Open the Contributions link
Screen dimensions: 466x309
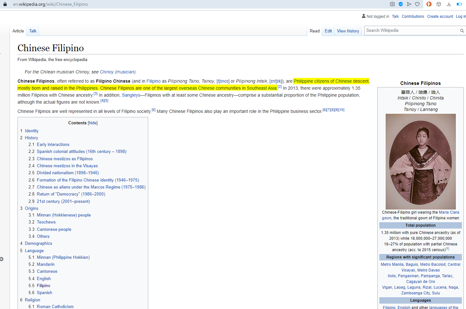pos(413,17)
